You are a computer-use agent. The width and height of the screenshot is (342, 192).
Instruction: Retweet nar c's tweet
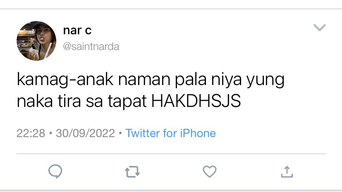[132, 172]
